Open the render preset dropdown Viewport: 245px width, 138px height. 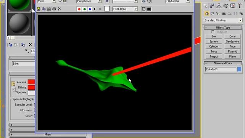pyautogui.click(x=125, y=1)
